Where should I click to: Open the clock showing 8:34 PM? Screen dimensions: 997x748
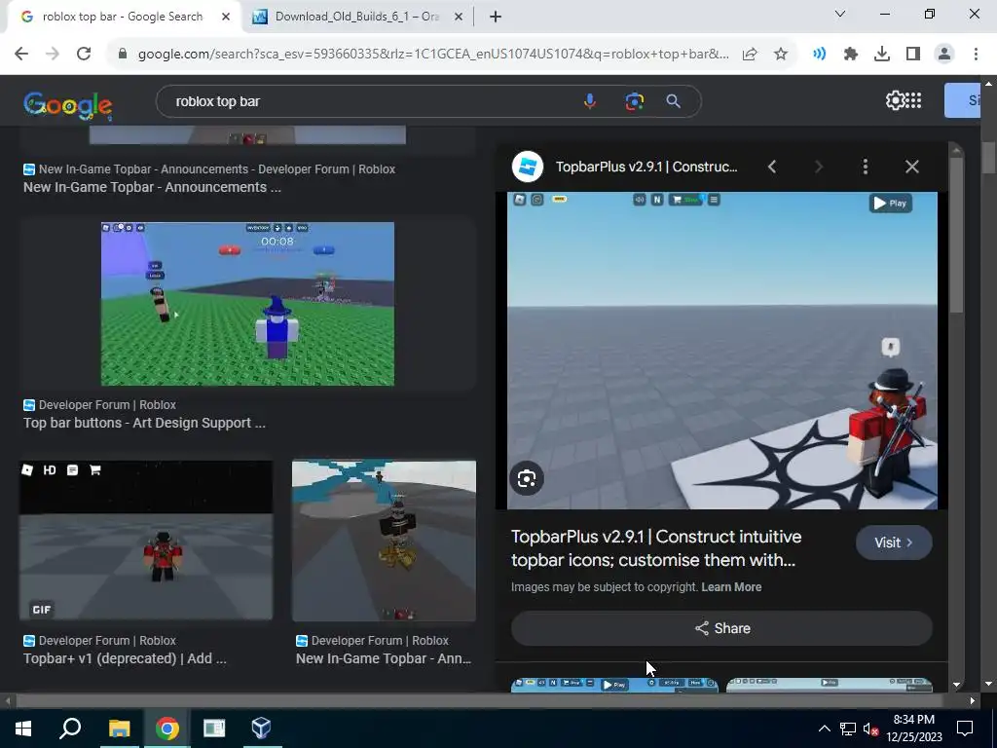913,729
